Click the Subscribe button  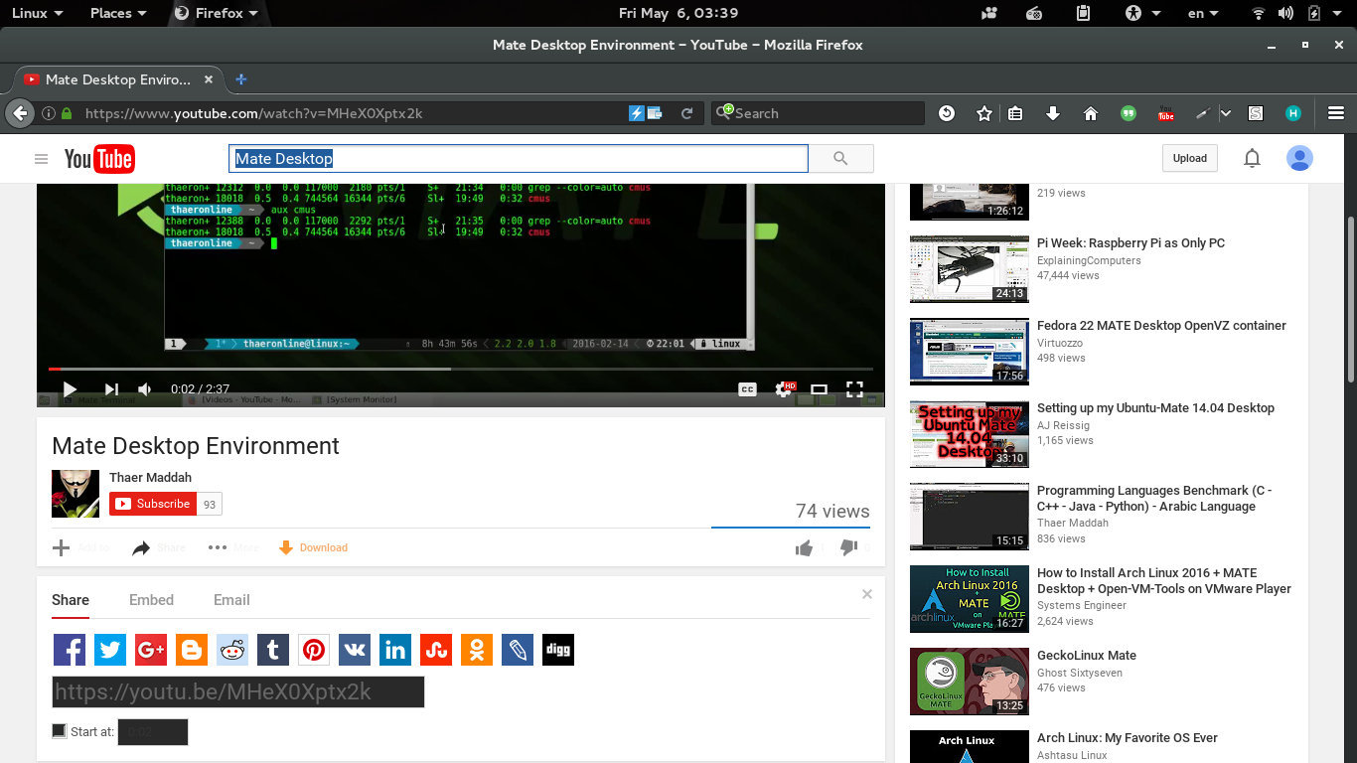click(x=153, y=504)
